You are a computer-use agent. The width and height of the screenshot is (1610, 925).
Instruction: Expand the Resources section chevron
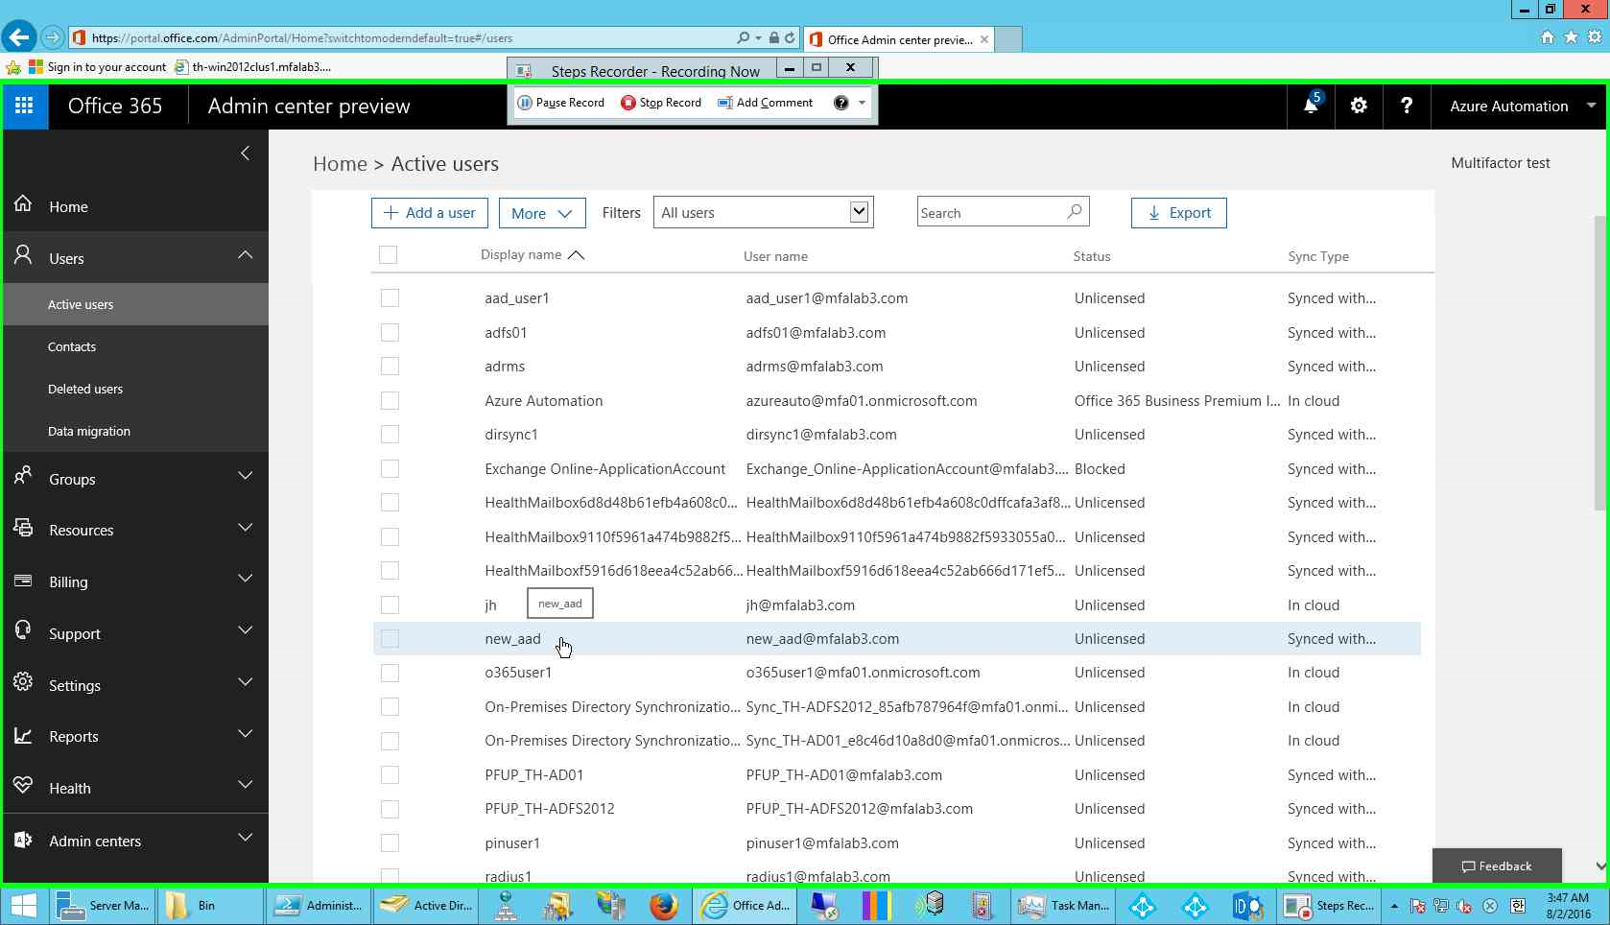point(246,528)
